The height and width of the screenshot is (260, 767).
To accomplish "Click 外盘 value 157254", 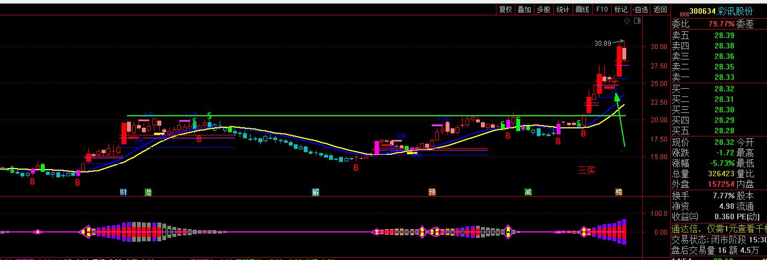I will (x=721, y=184).
